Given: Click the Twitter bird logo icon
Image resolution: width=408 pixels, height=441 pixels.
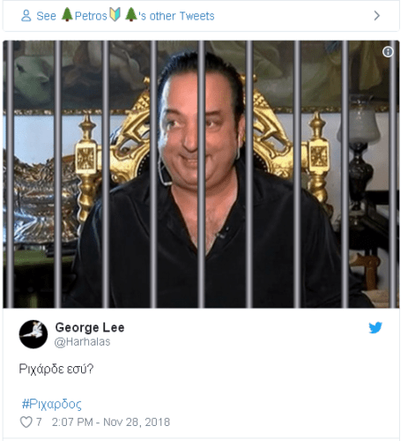Looking at the screenshot, I should point(375,327).
